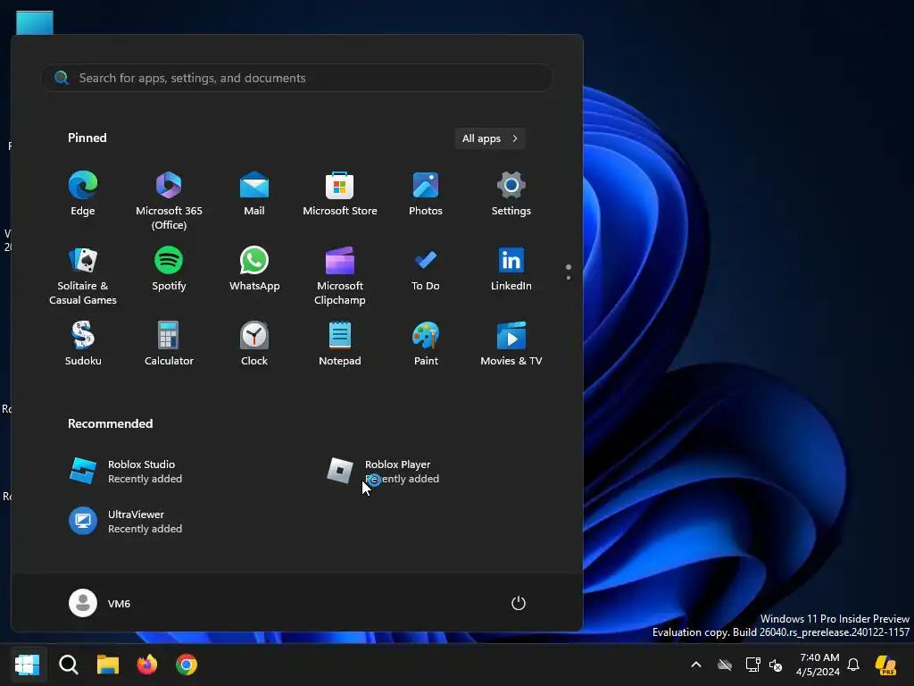Launch WhatsApp

(x=254, y=269)
